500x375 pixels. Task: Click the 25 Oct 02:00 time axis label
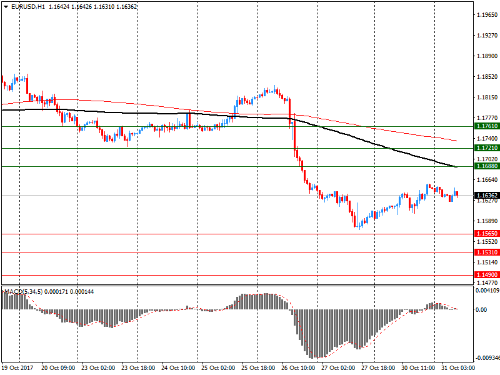pos(218,368)
